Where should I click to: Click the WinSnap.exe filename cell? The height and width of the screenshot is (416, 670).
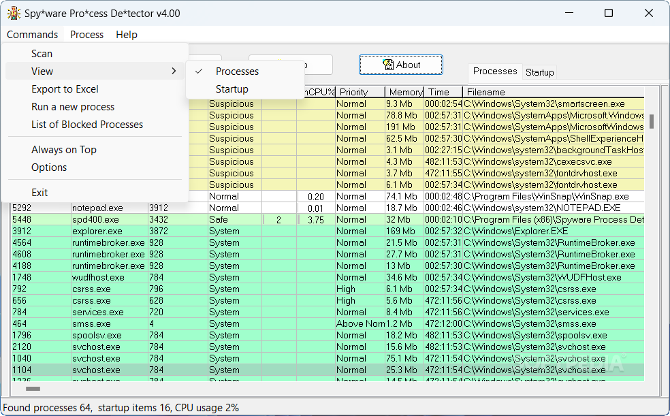click(554, 197)
